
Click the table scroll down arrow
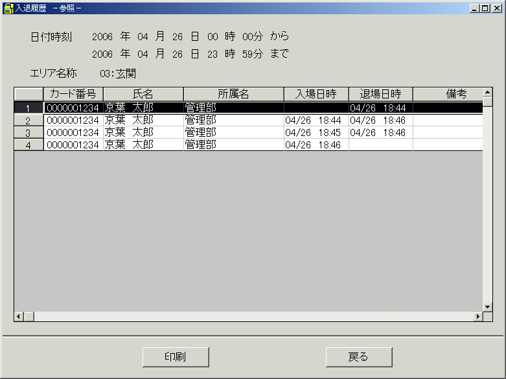click(x=487, y=306)
